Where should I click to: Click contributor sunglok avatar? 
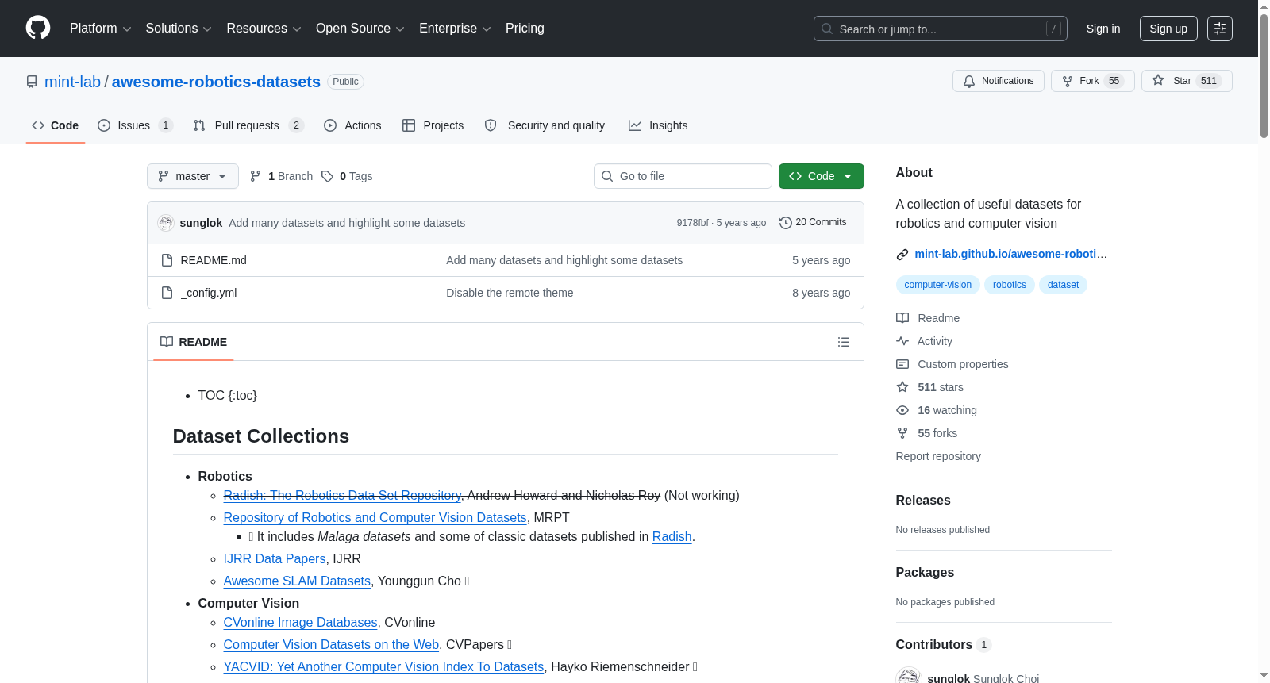click(x=908, y=677)
